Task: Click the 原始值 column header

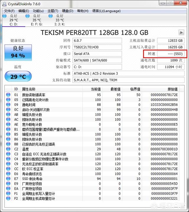Action: click(x=161, y=89)
